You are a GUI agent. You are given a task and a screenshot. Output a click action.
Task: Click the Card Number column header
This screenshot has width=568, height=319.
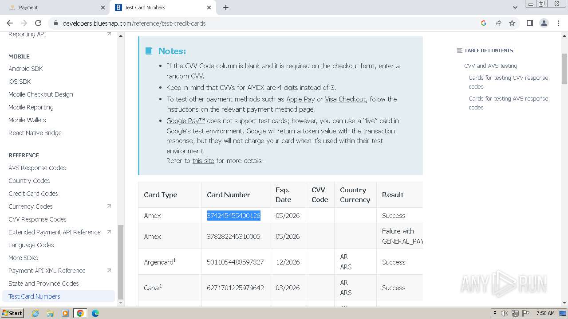pyautogui.click(x=229, y=195)
